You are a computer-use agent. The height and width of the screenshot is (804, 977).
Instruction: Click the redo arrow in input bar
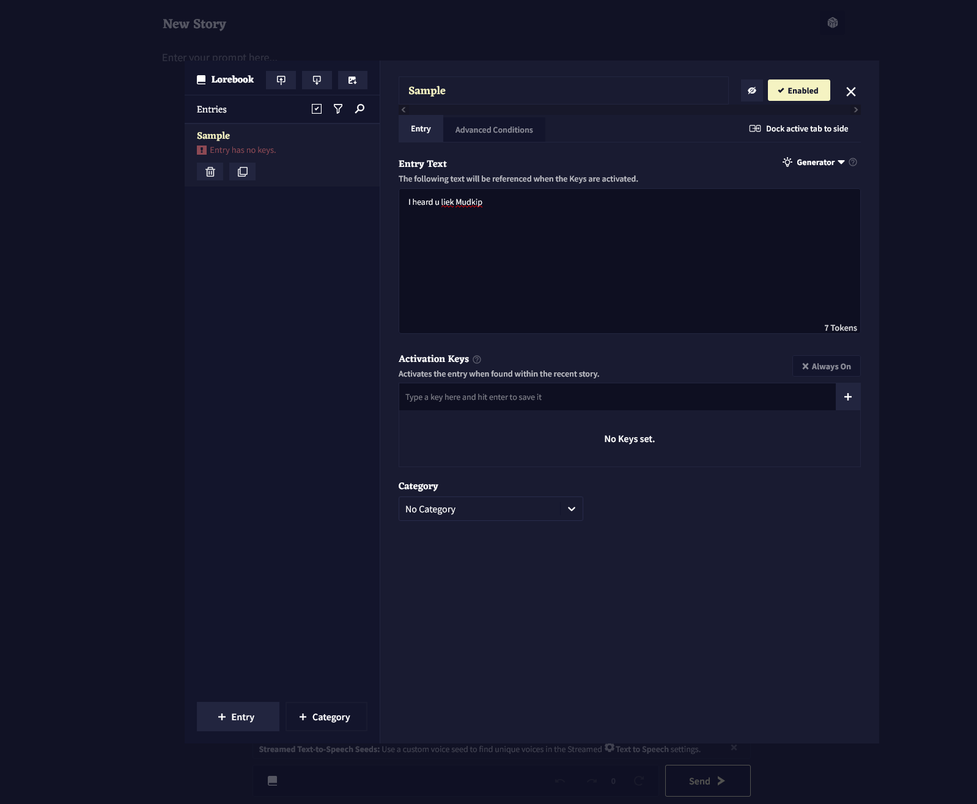592,781
